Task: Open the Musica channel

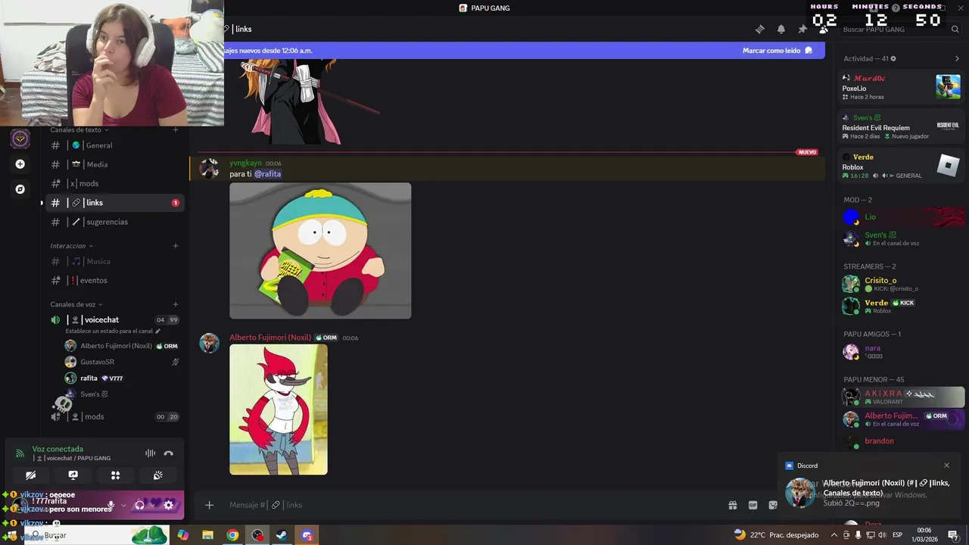Action: coord(114,261)
